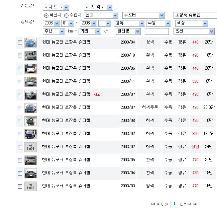The height and width of the screenshot is (209, 217).
Task: Go to first page icon
Action: 153,204
